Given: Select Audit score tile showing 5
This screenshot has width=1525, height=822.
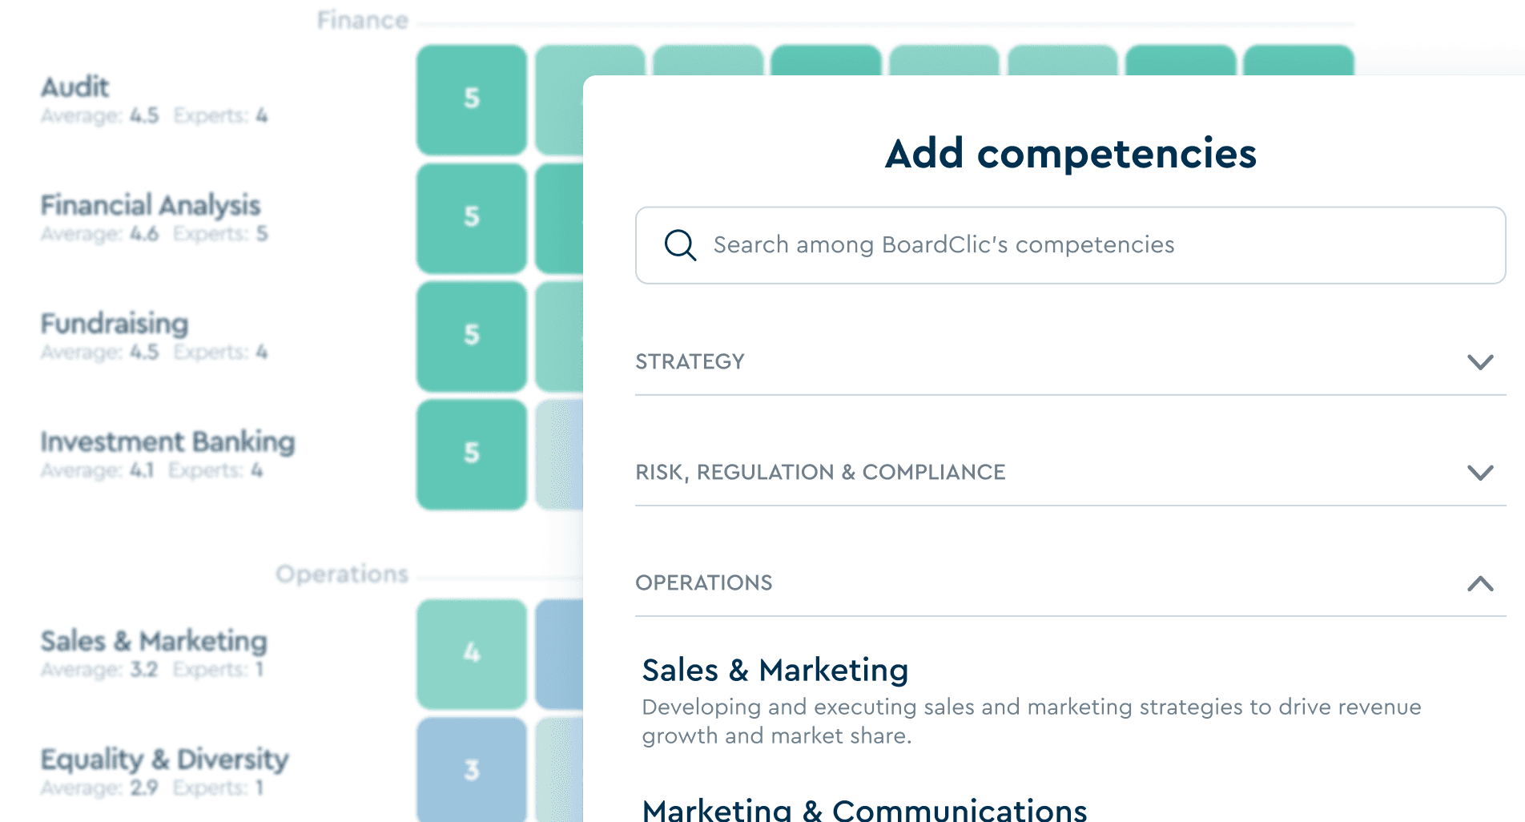Looking at the screenshot, I should [x=472, y=99].
